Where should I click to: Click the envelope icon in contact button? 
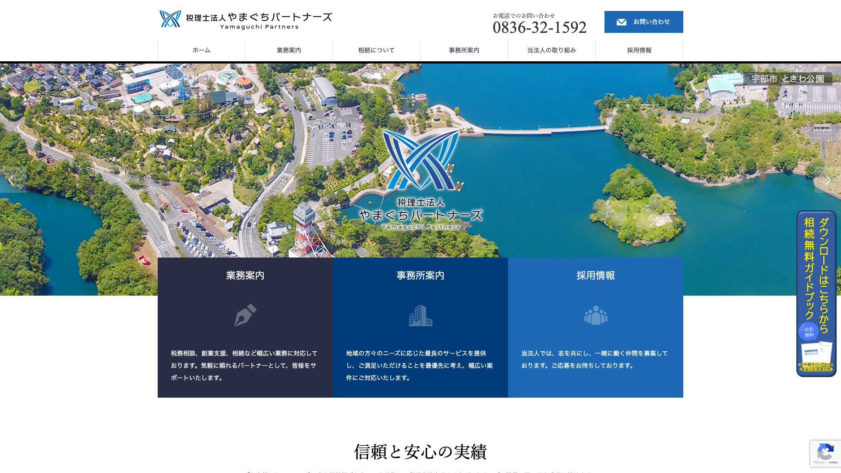pyautogui.click(x=621, y=22)
